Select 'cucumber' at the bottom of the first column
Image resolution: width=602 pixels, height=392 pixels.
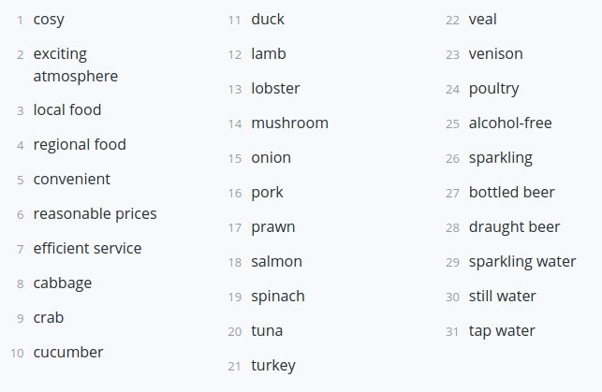68,352
